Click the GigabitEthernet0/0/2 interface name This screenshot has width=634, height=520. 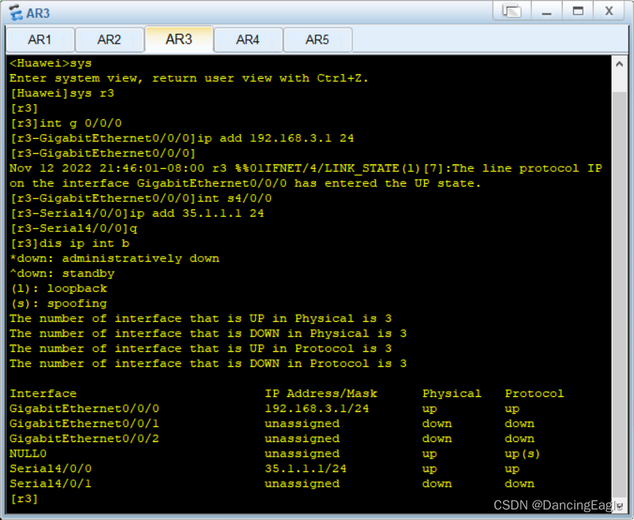coord(85,438)
